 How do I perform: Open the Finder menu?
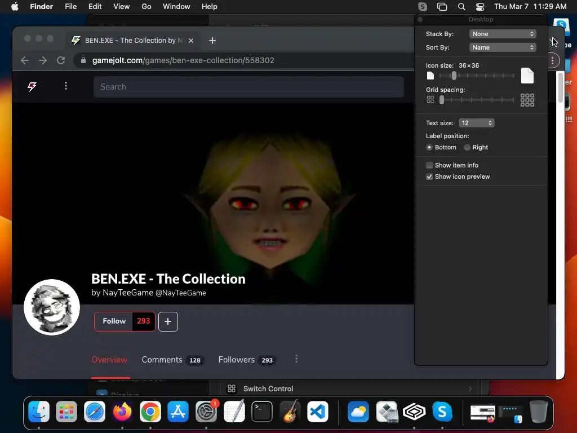click(41, 7)
